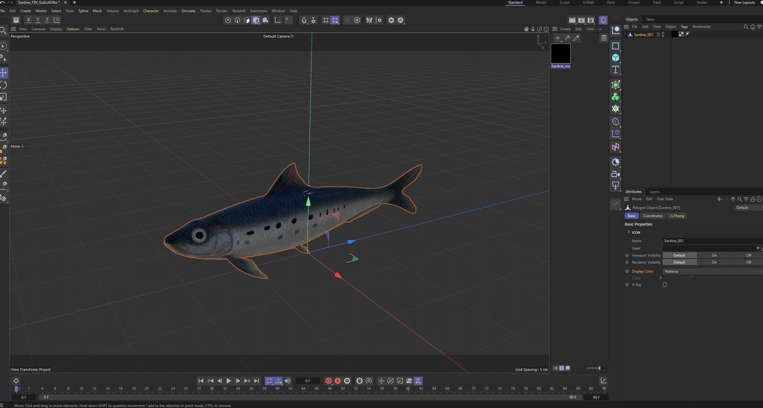This screenshot has width=763, height=408.
Task: Set Viewport Visibility to On
Action: 714,255
